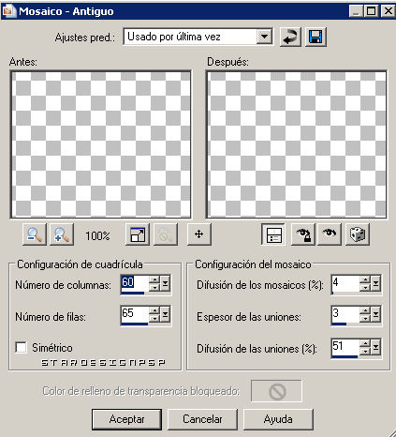Click the navigate pan crosshair icon
The width and height of the screenshot is (396, 437).
198,234
